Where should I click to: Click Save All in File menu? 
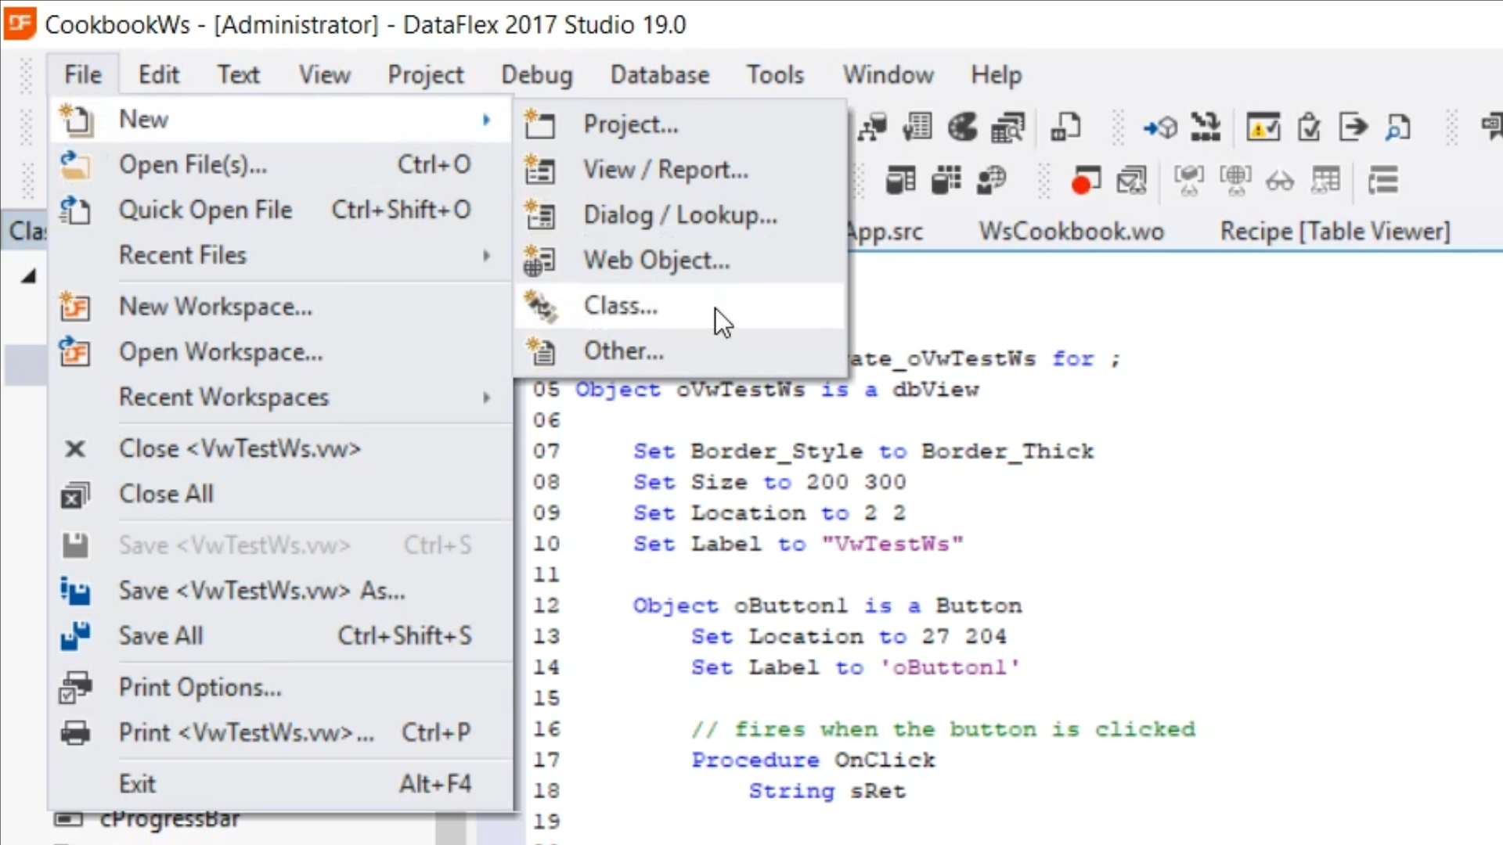[x=160, y=636]
